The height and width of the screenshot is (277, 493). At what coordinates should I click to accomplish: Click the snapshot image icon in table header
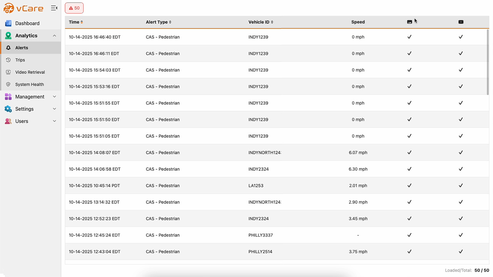click(x=409, y=22)
